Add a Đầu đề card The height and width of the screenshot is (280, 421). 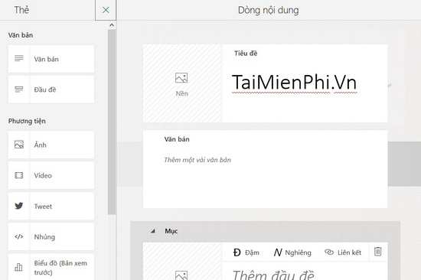click(x=51, y=90)
